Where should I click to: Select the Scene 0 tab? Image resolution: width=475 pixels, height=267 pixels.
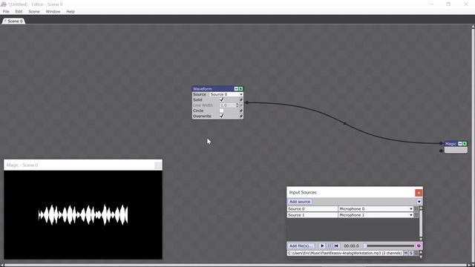(13, 21)
